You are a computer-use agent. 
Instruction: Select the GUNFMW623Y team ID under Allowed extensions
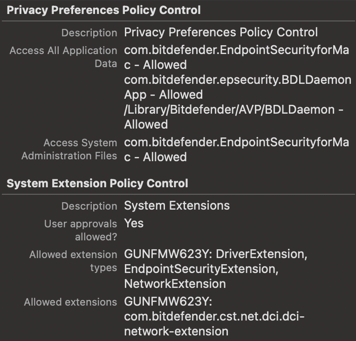coord(168,302)
